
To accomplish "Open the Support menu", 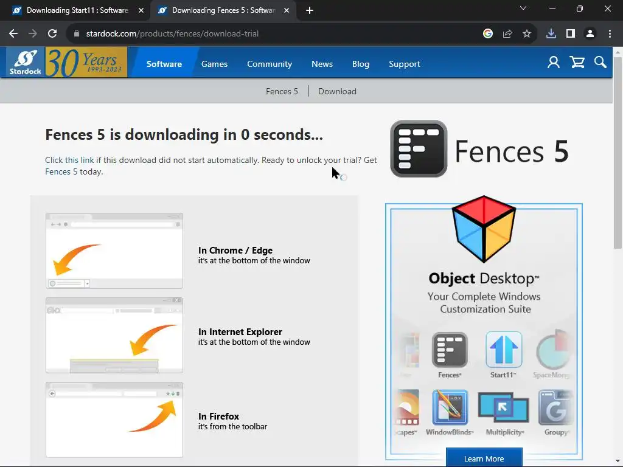I will (405, 64).
